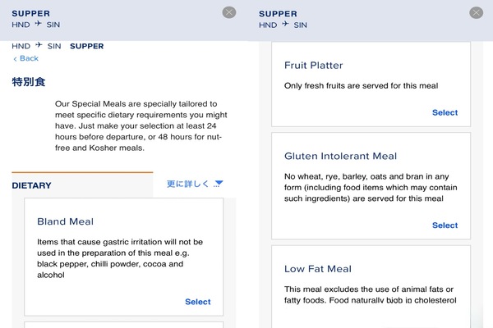Select the Bland Meal option
Image resolution: width=493 pixels, height=328 pixels.
[197, 302]
